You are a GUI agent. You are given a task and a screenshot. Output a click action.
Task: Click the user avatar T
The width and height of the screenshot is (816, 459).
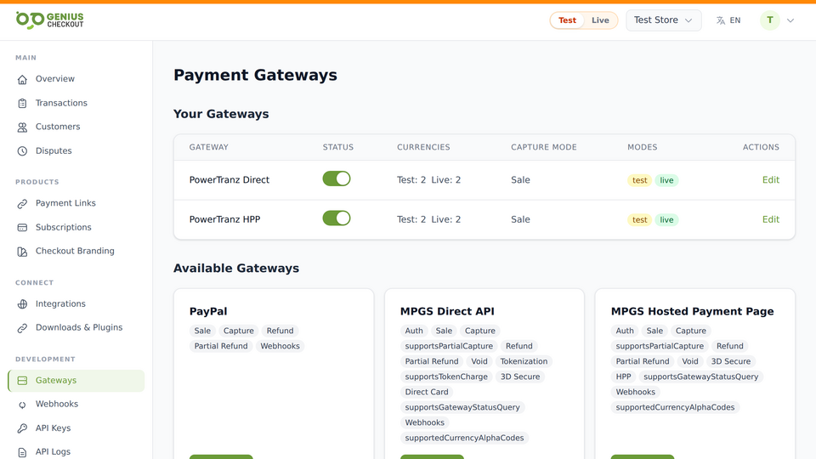click(770, 20)
